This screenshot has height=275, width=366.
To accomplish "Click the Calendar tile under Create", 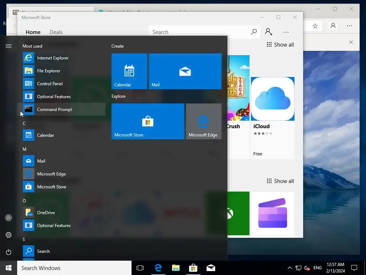I will click(x=129, y=71).
